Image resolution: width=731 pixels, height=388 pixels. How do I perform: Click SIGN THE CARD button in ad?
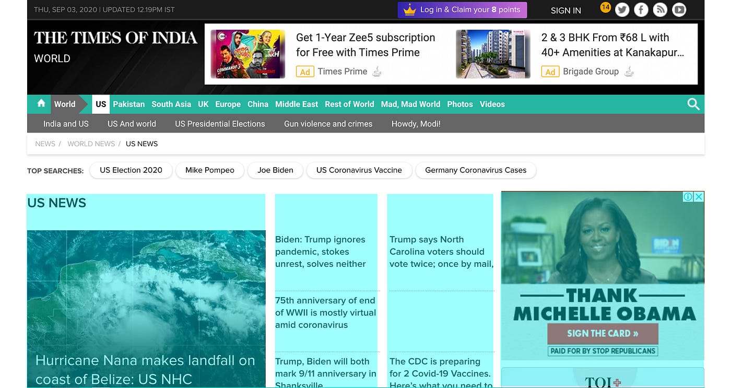(x=603, y=333)
